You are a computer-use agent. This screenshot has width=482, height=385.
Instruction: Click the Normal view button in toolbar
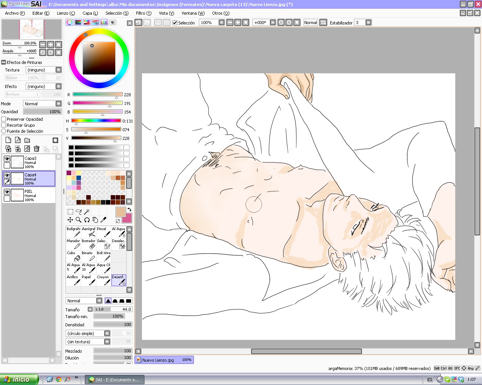311,23
